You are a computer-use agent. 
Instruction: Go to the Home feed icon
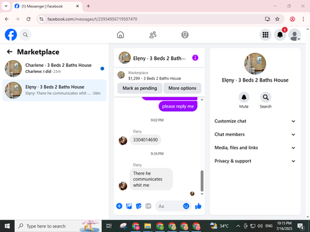(x=120, y=35)
